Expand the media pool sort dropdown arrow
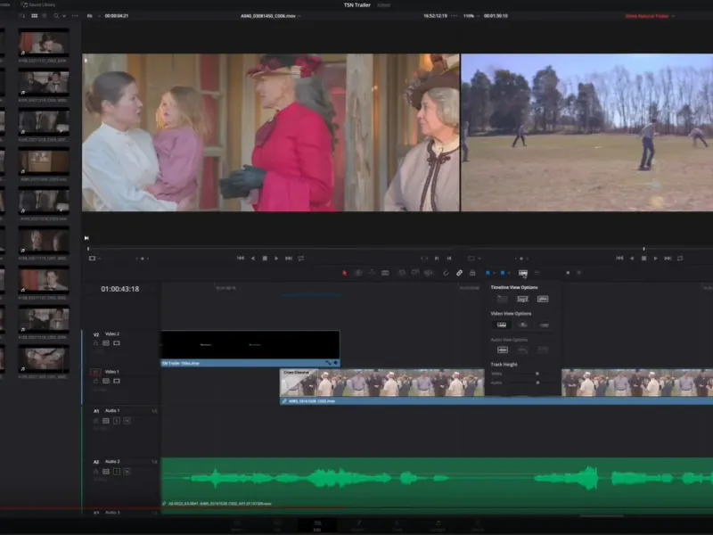 64,16
